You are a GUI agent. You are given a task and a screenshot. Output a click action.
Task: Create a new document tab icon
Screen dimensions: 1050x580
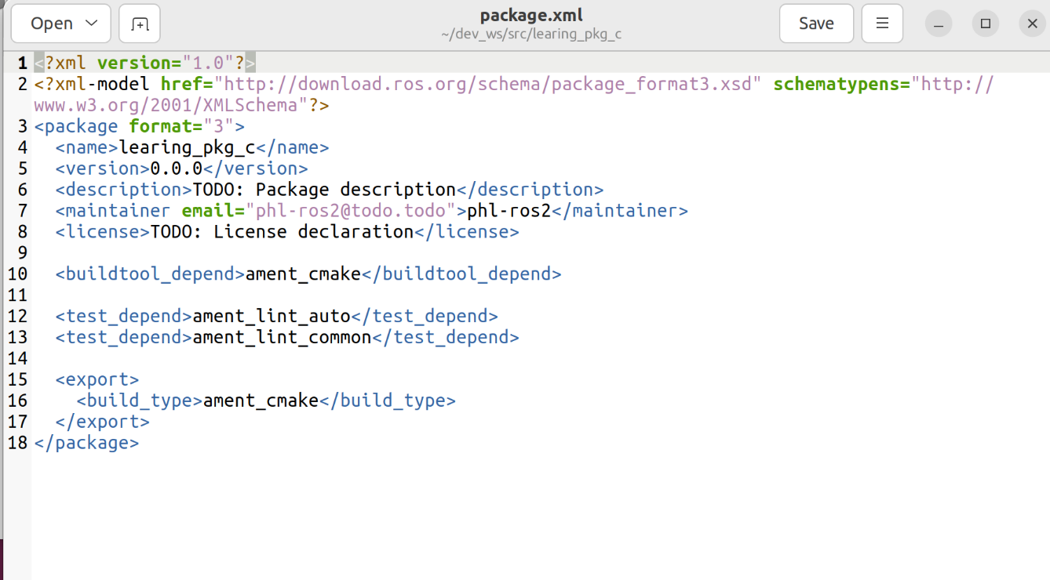[x=140, y=24]
